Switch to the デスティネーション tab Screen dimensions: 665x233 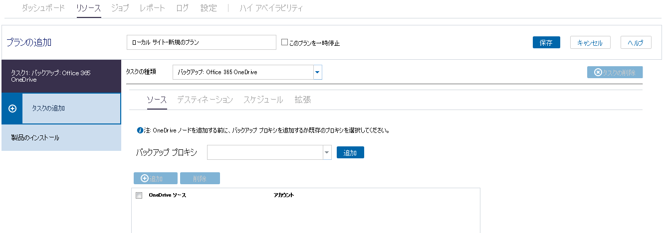pos(205,100)
